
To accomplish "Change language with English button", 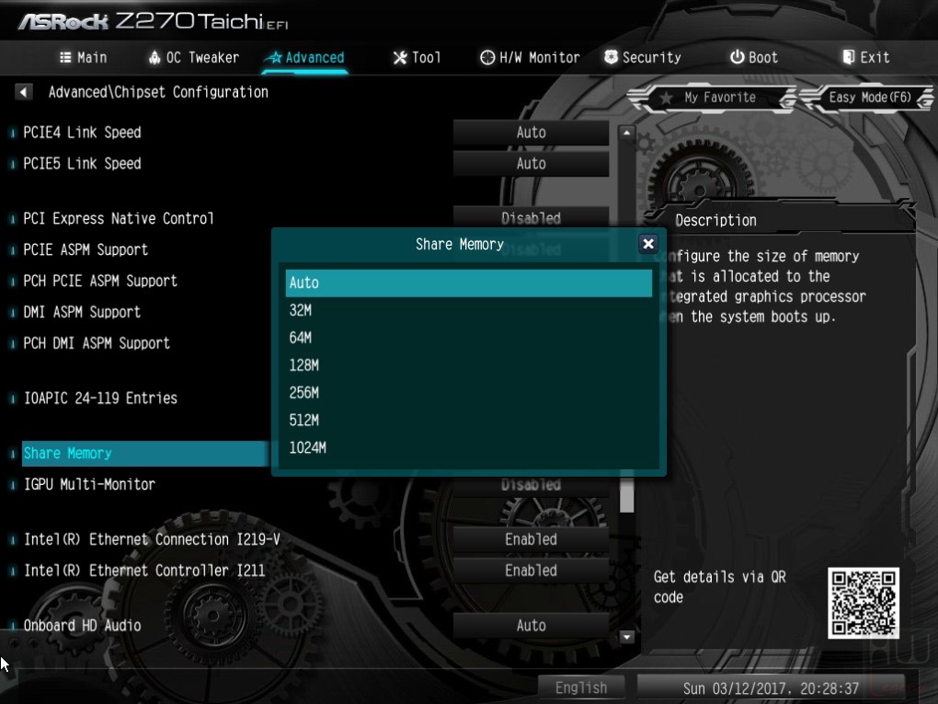I will coord(581,687).
